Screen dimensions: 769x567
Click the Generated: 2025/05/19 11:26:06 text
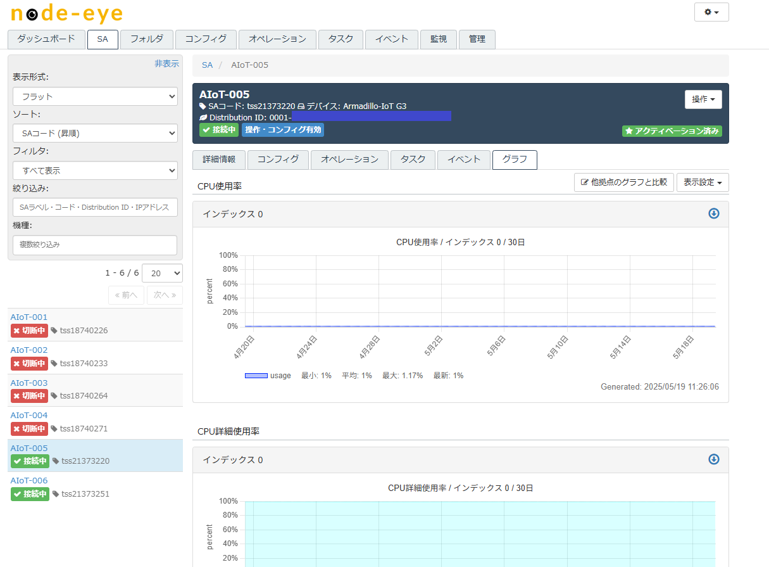pos(660,386)
